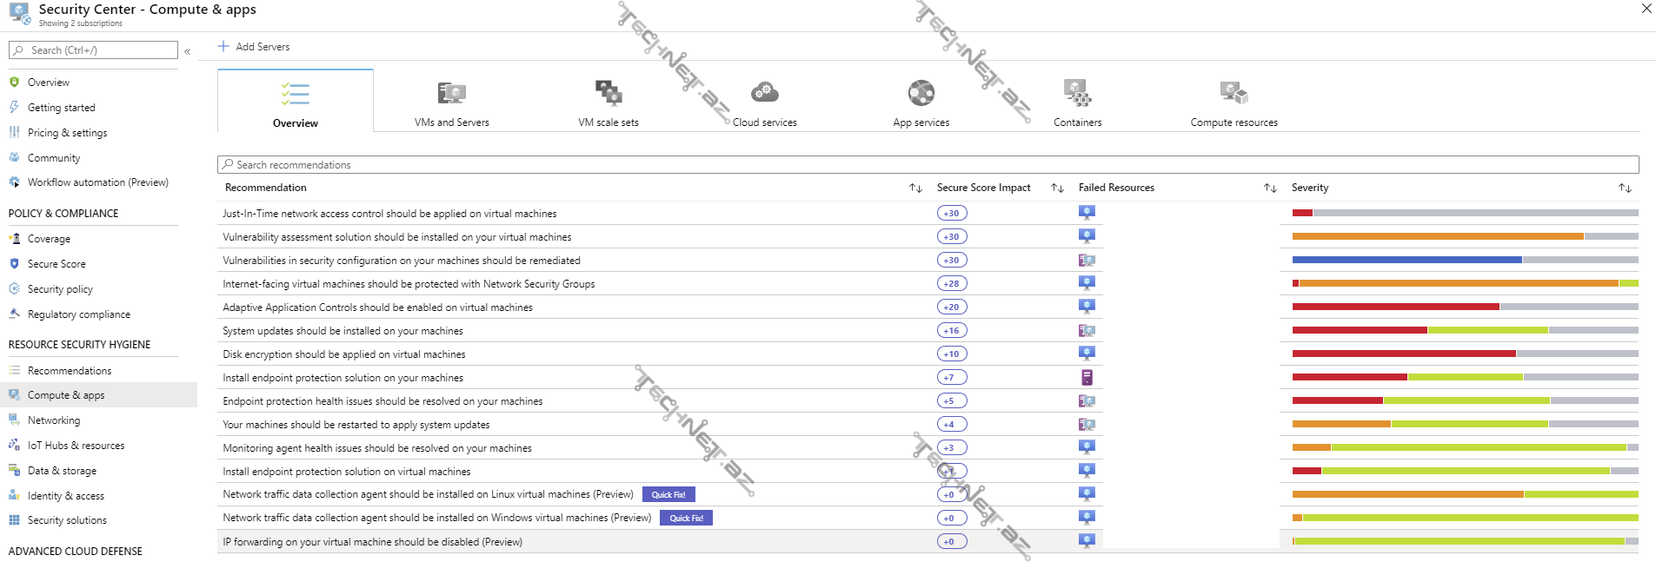Switch to the Overview tab

tap(296, 102)
